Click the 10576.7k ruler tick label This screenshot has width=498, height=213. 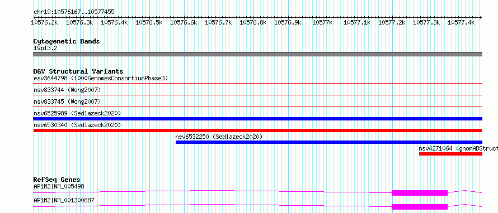pos(218,22)
